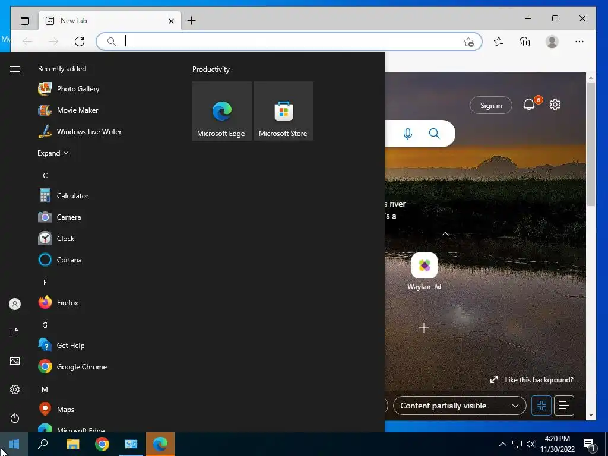The width and height of the screenshot is (608, 456).
Task: Open the notification Action Center
Action: [589, 445]
